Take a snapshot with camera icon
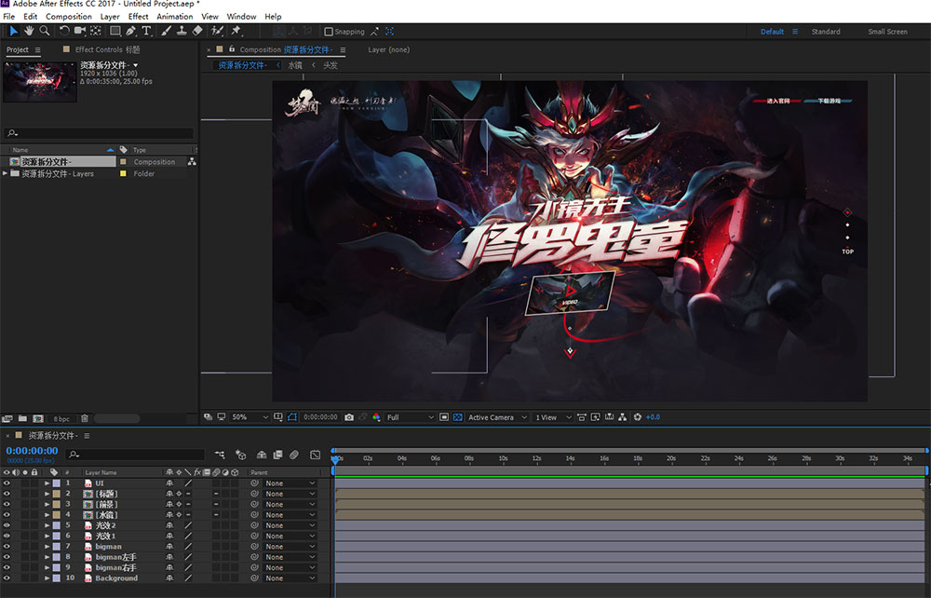Image resolution: width=931 pixels, height=598 pixels. (349, 417)
